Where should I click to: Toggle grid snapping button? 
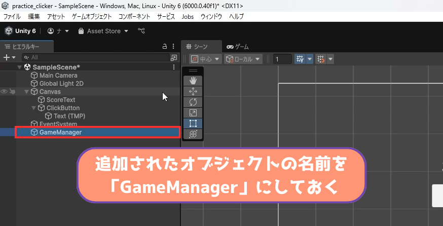pos(300,59)
